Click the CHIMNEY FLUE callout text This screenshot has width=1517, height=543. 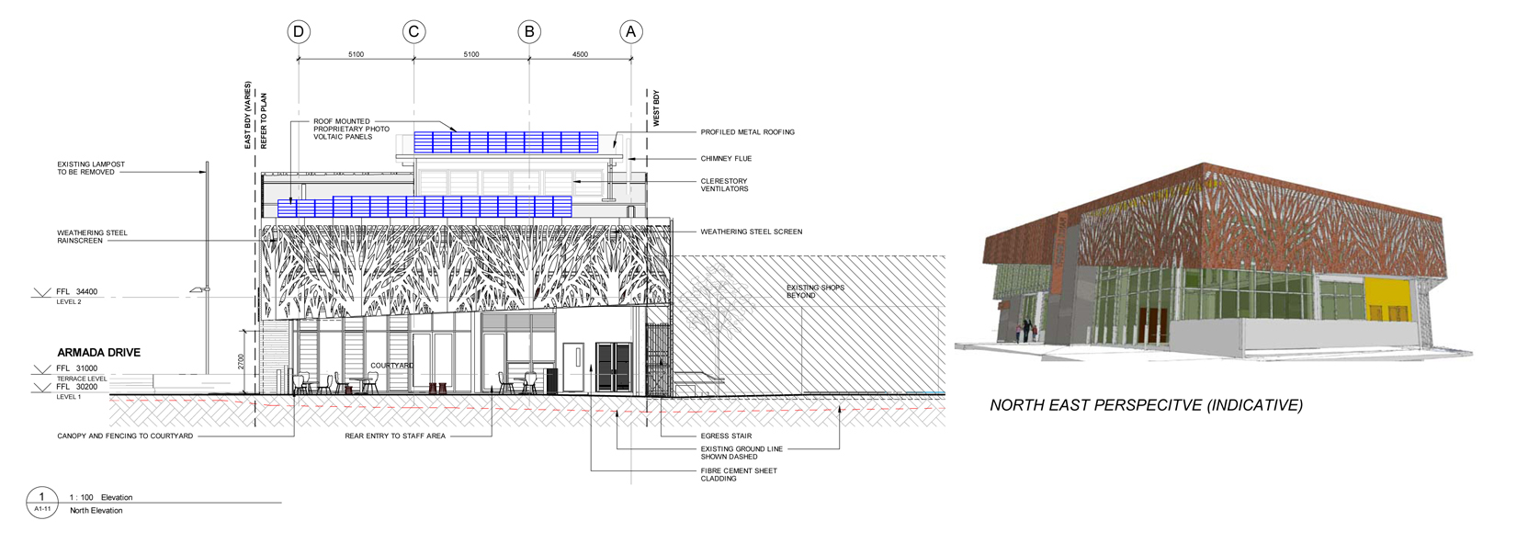coord(726,159)
